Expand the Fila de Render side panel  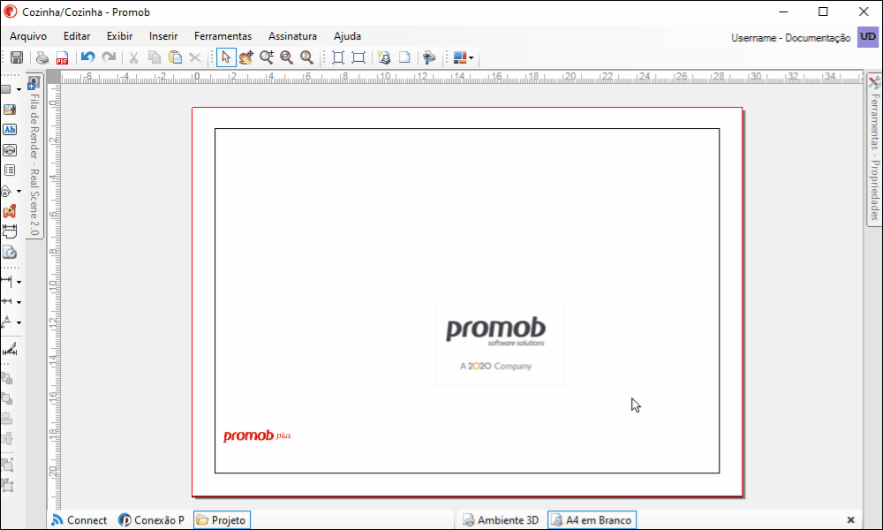click(x=34, y=156)
